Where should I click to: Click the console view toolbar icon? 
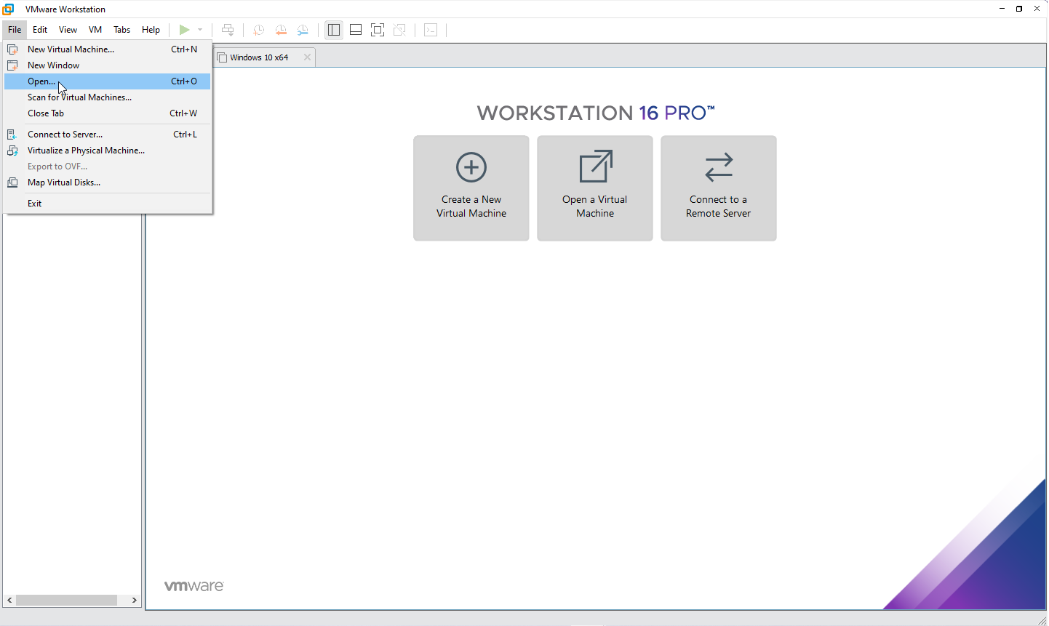(x=431, y=30)
